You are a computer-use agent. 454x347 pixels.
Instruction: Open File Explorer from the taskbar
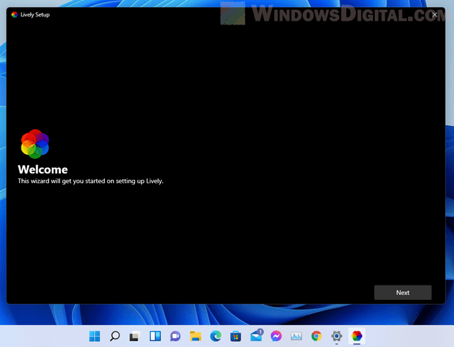pyautogui.click(x=195, y=336)
